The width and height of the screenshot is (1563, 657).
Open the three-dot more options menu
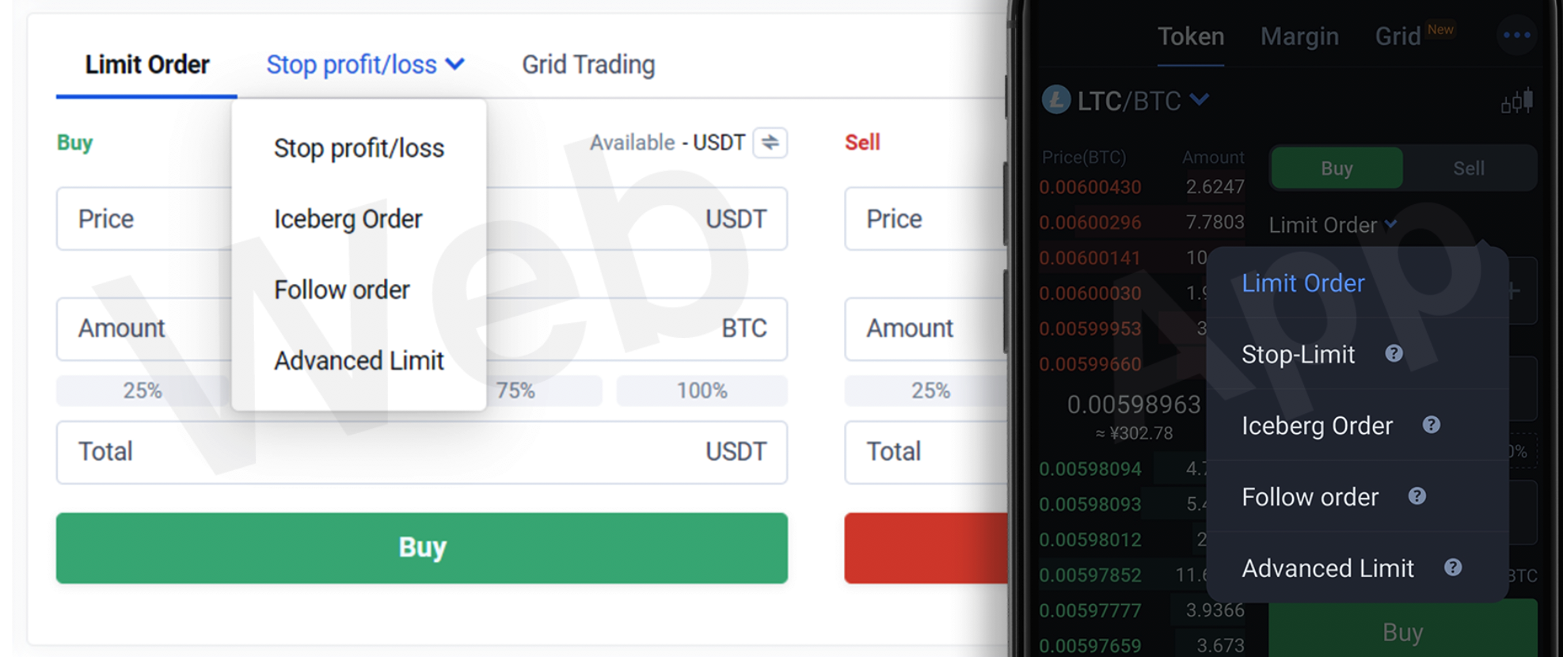coord(1516,36)
